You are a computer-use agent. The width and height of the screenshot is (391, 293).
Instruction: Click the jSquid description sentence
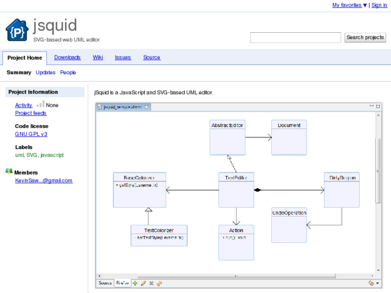click(x=154, y=92)
